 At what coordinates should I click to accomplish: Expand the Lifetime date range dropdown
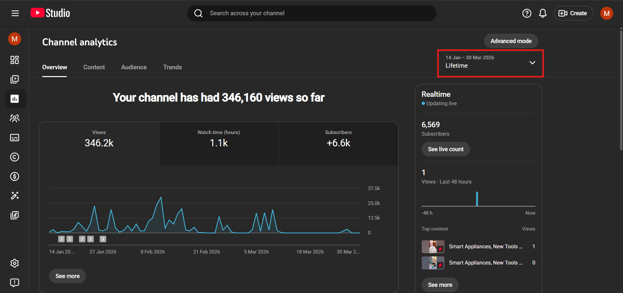point(490,63)
